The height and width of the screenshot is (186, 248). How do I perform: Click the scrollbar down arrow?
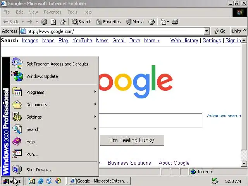(244, 163)
